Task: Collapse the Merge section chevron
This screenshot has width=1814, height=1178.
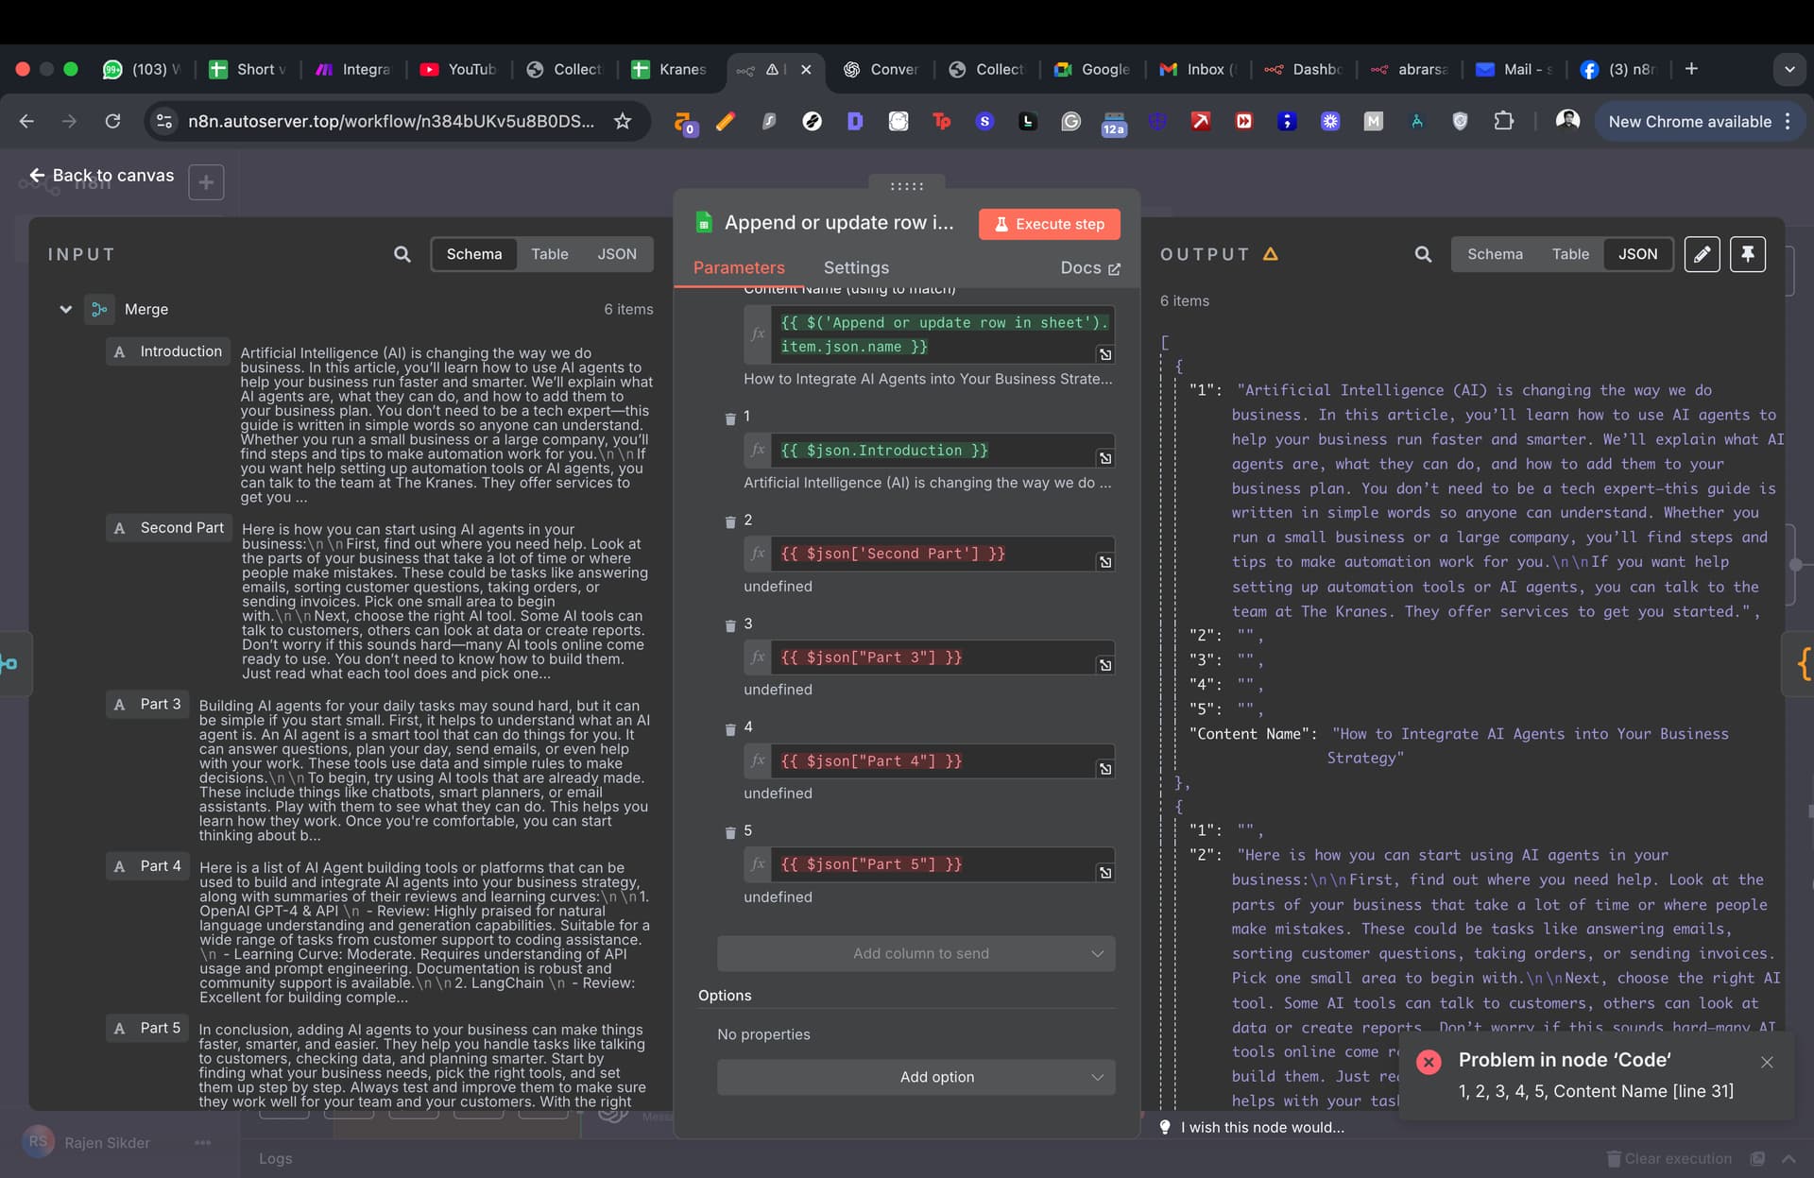Action: [65, 309]
